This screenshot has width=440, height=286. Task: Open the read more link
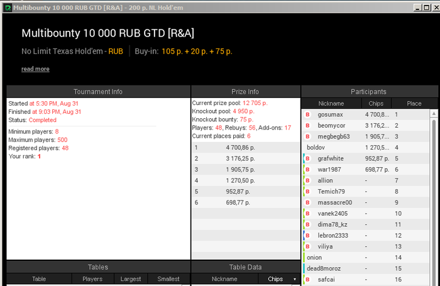[x=35, y=69]
